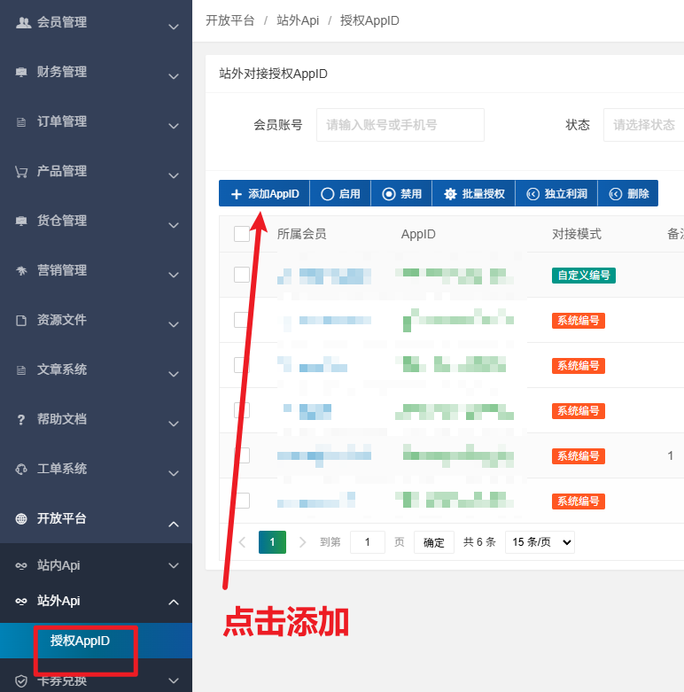Click the 删除 delete button
This screenshot has height=692, width=684.
pos(628,194)
